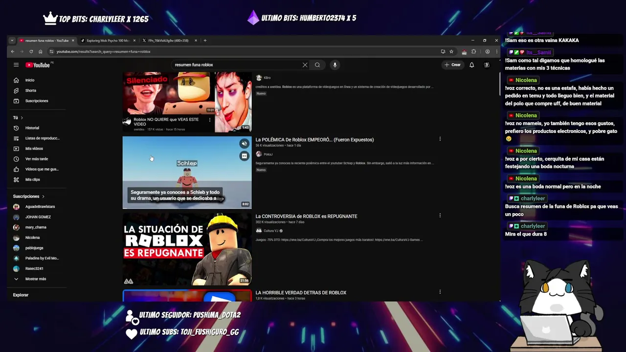Screen dimensions: 626x352
Task: Open Chrome three-dot menu
Action: (x=496, y=51)
